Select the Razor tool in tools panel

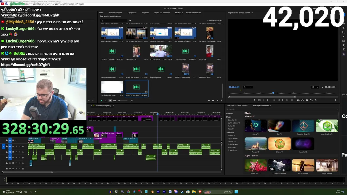pyautogui.click(x=344, y=28)
